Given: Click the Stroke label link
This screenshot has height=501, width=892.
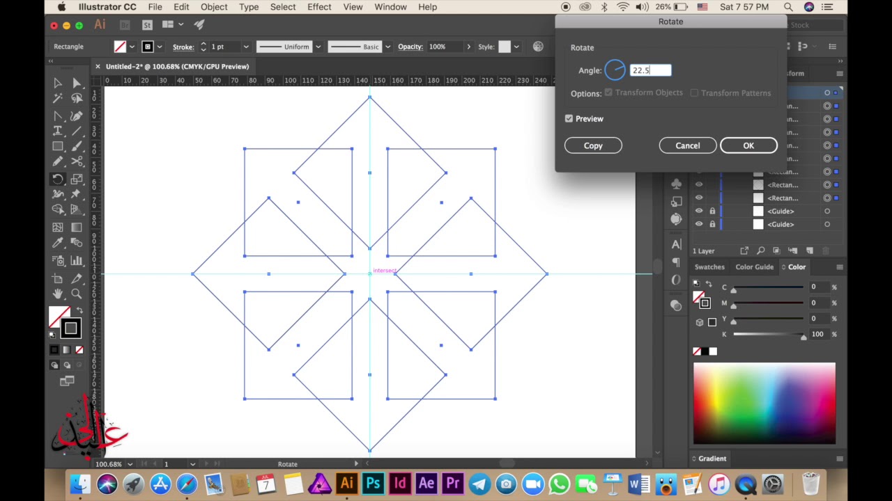Looking at the screenshot, I should tap(183, 47).
